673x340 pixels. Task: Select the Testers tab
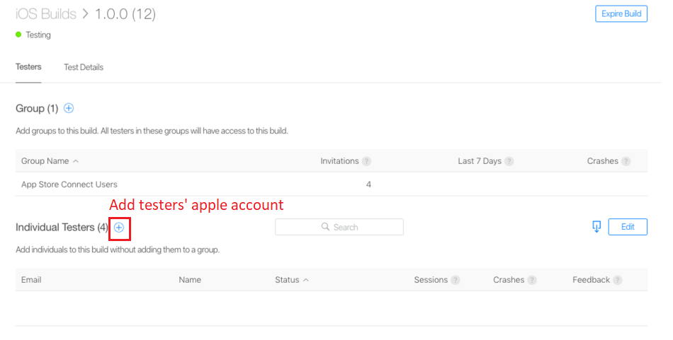coord(28,67)
